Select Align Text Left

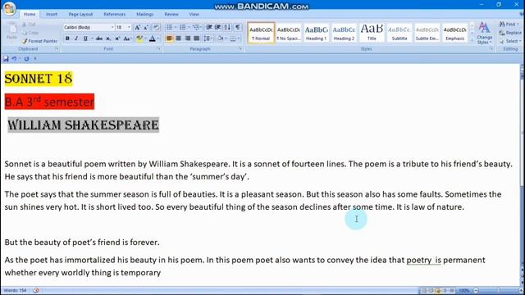170,39
